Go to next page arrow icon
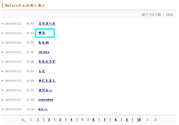 147,120
